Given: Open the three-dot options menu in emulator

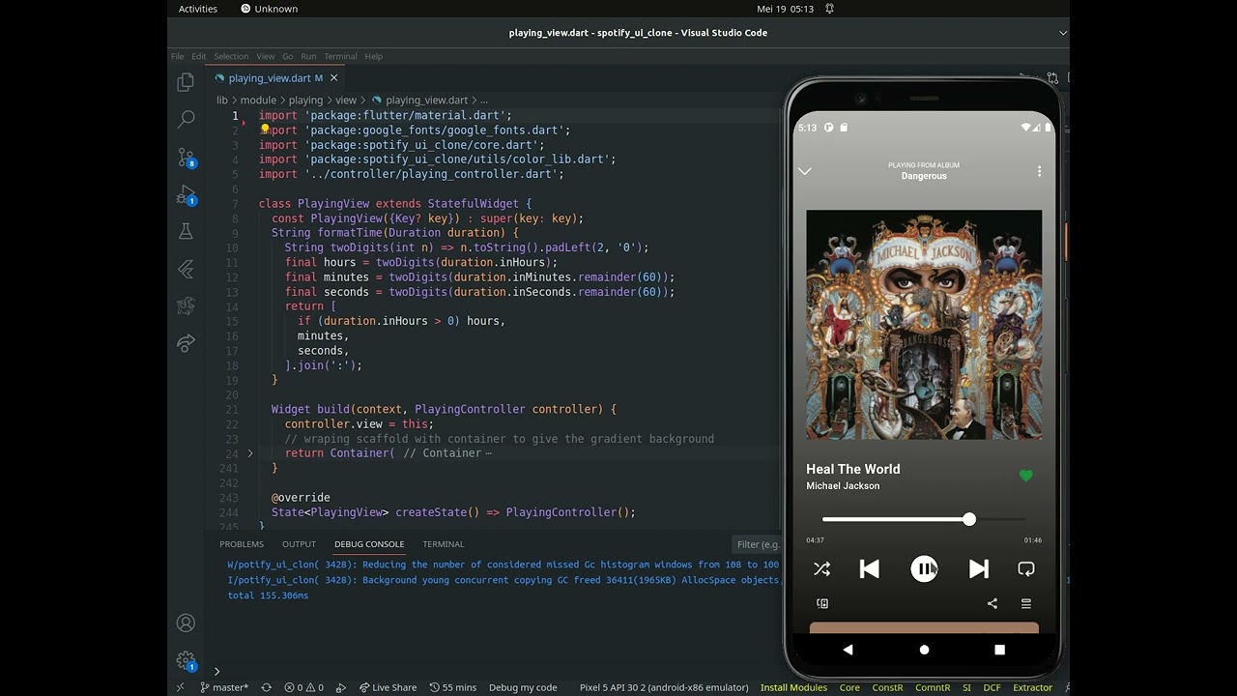Looking at the screenshot, I should point(1040,171).
